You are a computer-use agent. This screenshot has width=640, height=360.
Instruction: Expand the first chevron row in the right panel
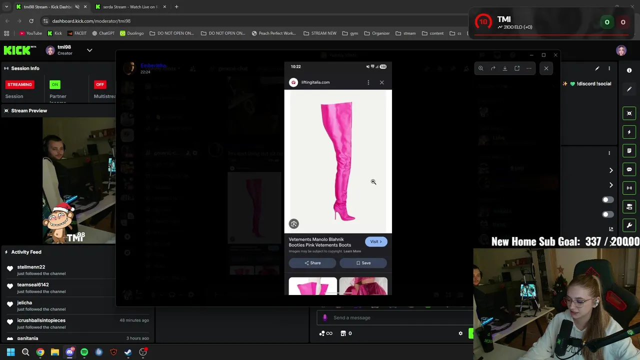(611, 170)
